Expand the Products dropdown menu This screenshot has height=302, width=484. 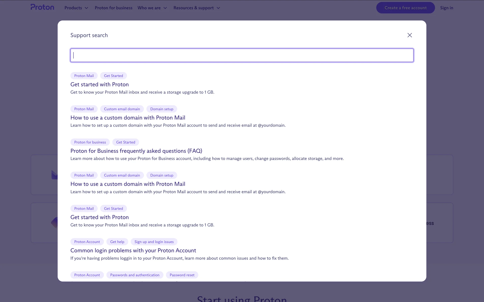click(x=76, y=8)
